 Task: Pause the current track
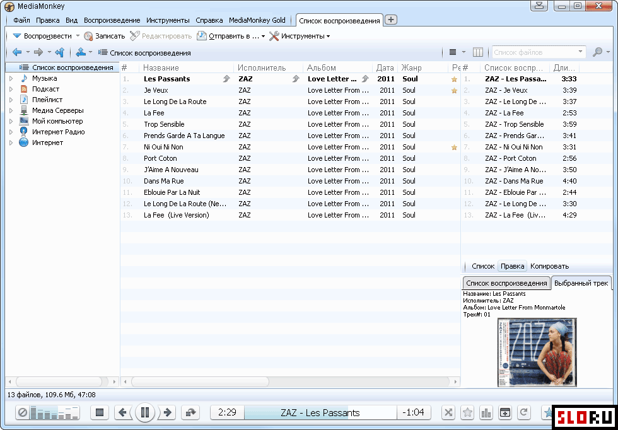pyautogui.click(x=145, y=412)
